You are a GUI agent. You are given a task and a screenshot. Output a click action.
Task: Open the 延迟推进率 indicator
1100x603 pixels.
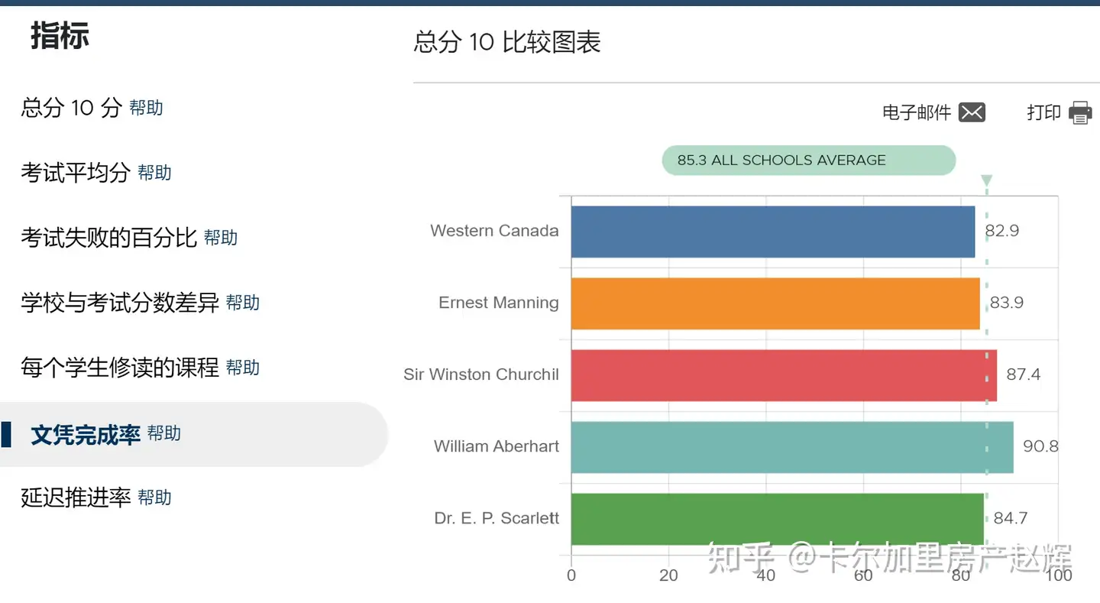coord(75,498)
